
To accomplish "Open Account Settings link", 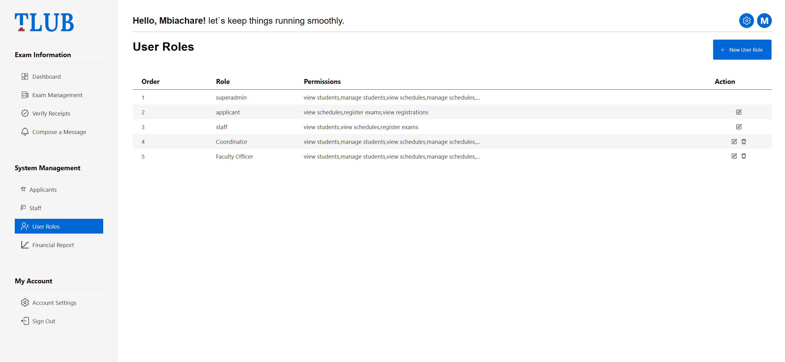I will tap(59, 303).
